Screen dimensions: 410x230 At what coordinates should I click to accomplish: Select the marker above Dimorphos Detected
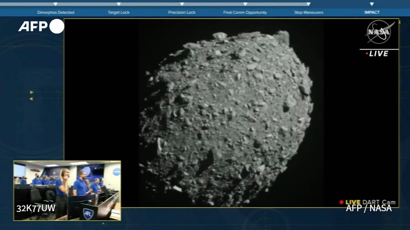click(x=55, y=4)
